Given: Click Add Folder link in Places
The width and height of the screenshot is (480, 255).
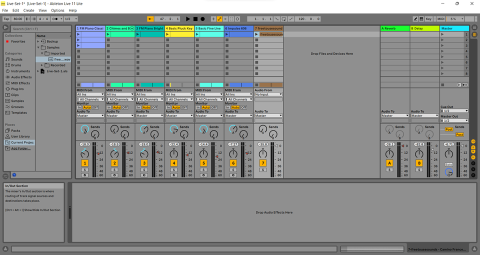Looking at the screenshot, I should [x=21, y=148].
